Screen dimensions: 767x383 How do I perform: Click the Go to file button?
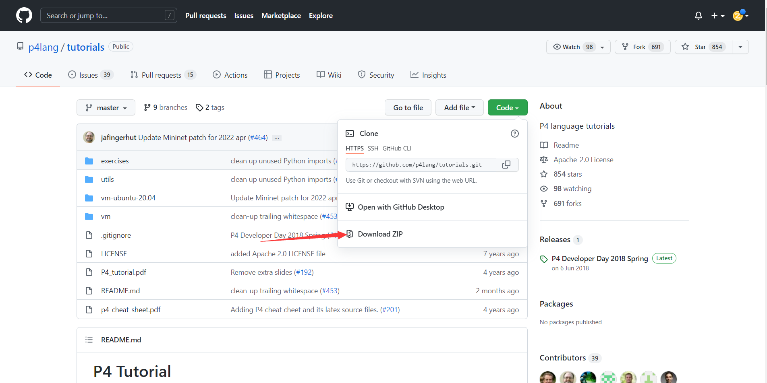pyautogui.click(x=408, y=107)
